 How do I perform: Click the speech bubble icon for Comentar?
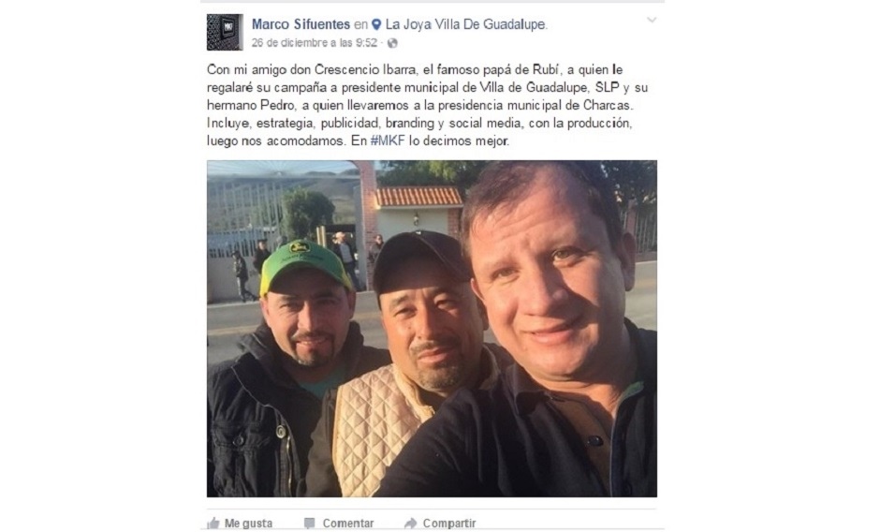pyautogui.click(x=309, y=524)
